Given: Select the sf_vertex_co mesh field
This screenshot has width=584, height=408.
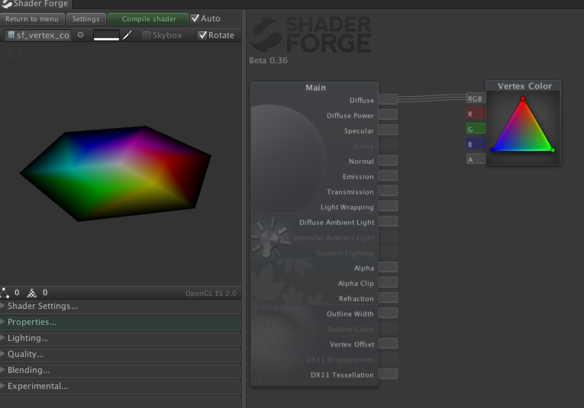Looking at the screenshot, I should pyautogui.click(x=38, y=35).
